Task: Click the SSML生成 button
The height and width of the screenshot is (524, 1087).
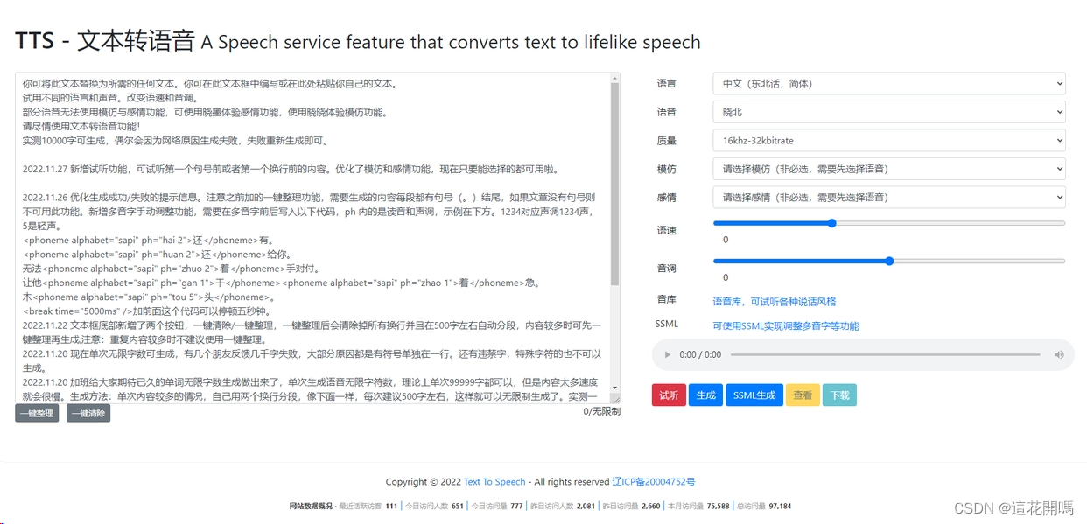Action: point(754,395)
